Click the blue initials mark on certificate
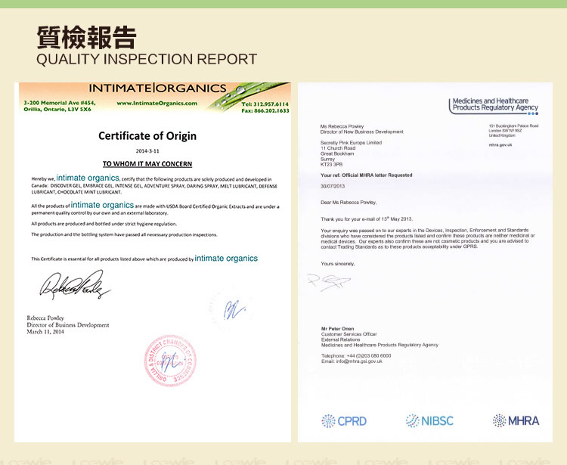The width and height of the screenshot is (567, 465). click(235, 308)
